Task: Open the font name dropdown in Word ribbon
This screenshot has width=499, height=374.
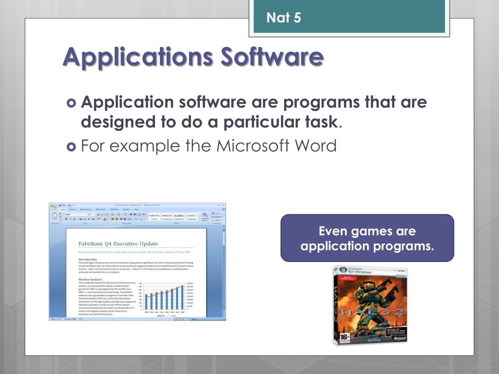Action: pyautogui.click(x=76, y=215)
